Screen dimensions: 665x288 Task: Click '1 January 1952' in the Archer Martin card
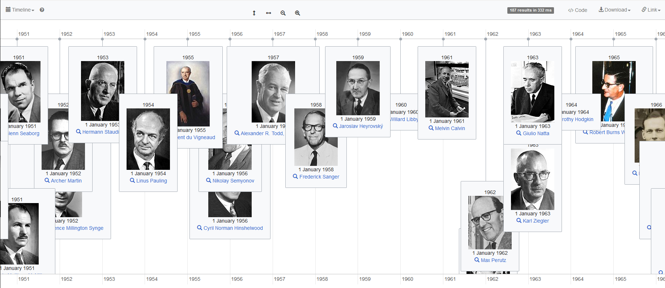pyautogui.click(x=63, y=173)
